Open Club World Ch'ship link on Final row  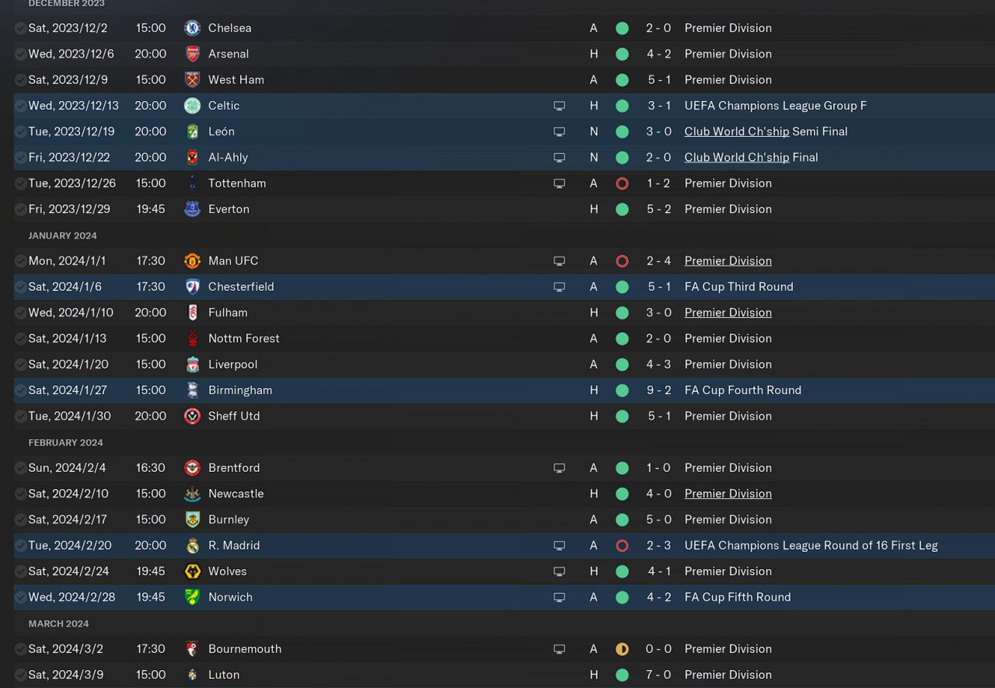tap(736, 157)
